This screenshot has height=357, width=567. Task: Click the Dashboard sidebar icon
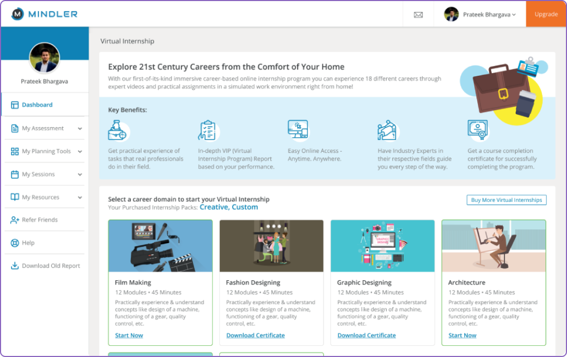15,105
